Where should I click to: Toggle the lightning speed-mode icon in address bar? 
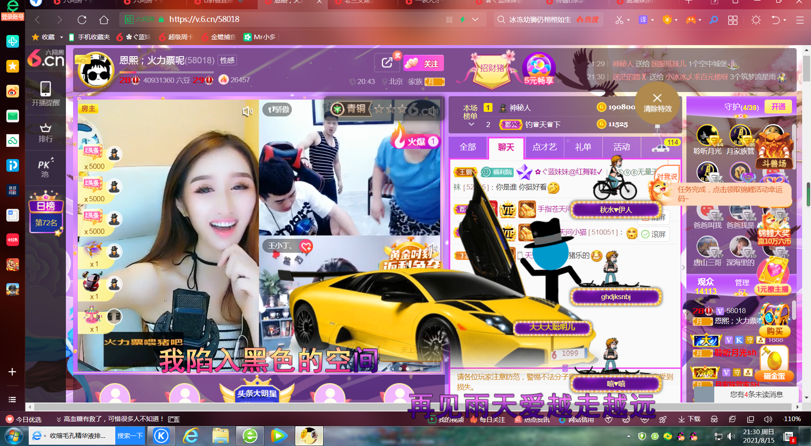point(463,19)
